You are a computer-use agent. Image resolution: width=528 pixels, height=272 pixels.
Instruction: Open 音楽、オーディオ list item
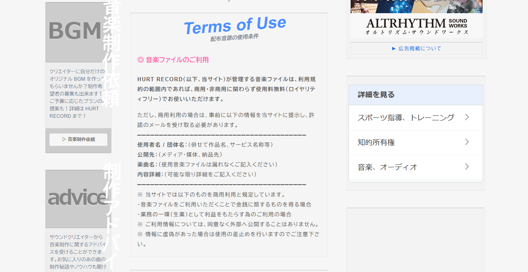click(416, 167)
